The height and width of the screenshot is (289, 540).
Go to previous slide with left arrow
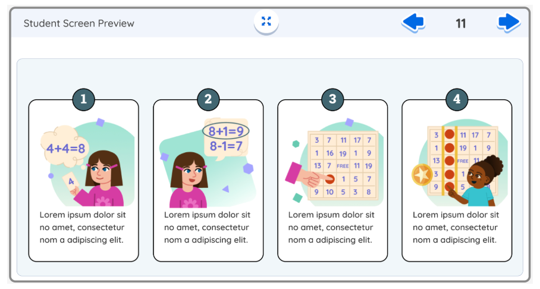tap(413, 23)
